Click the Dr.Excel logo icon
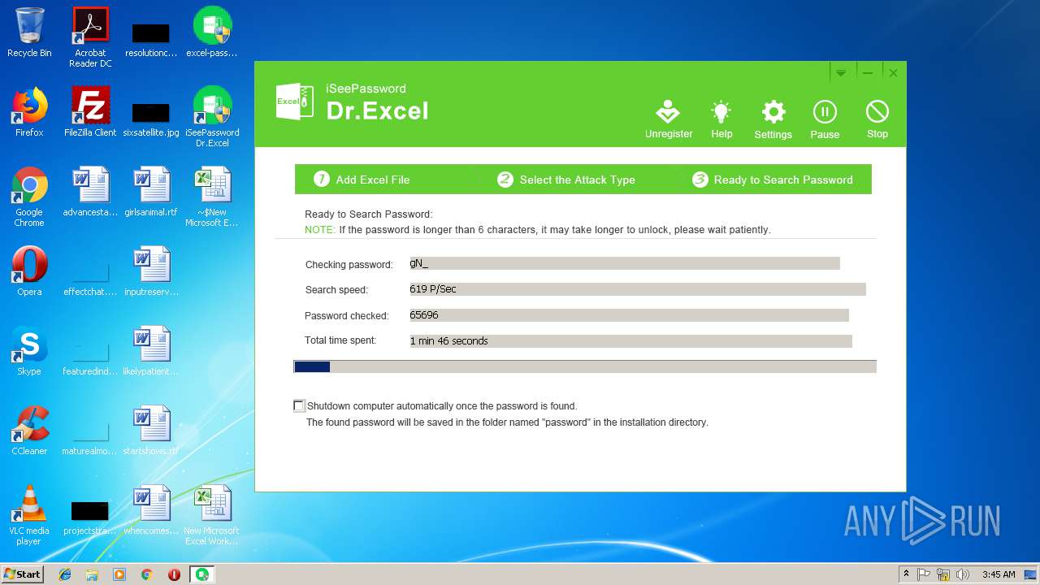This screenshot has width=1040, height=585. tap(295, 102)
